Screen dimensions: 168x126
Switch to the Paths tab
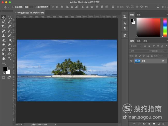coord(145,41)
